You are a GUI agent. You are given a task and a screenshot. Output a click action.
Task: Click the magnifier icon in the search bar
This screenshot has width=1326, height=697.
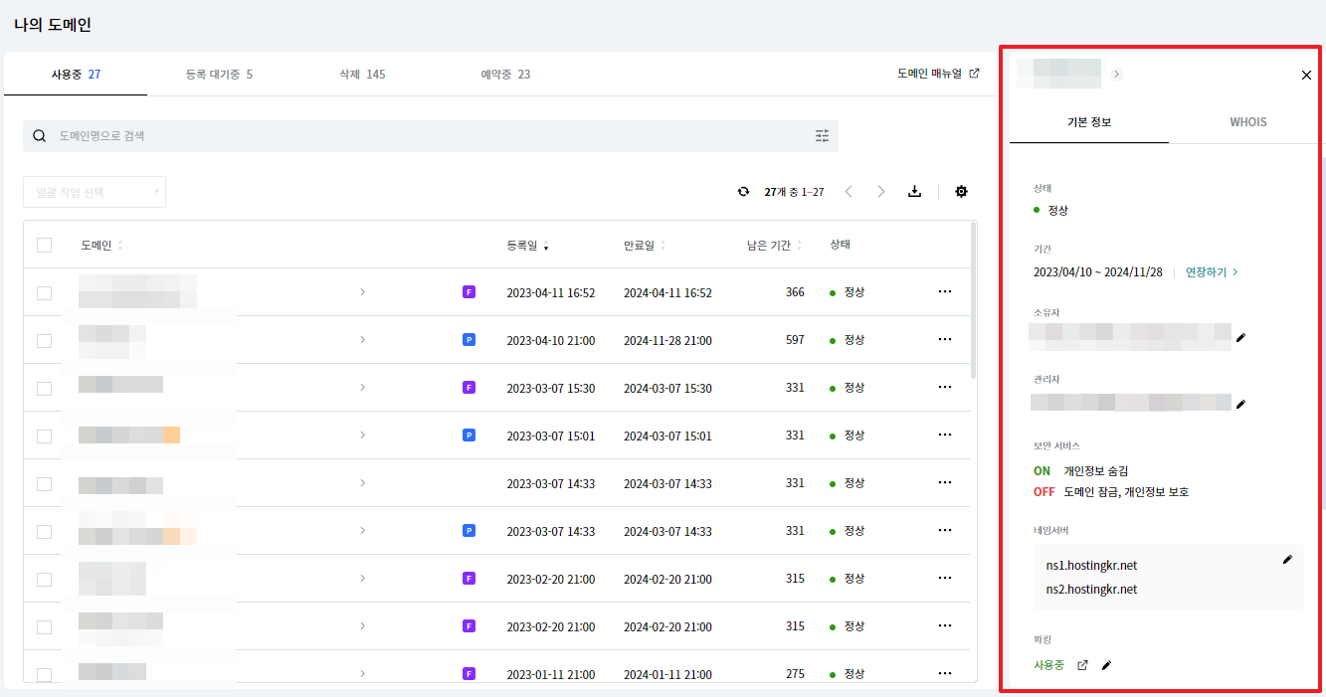point(40,136)
